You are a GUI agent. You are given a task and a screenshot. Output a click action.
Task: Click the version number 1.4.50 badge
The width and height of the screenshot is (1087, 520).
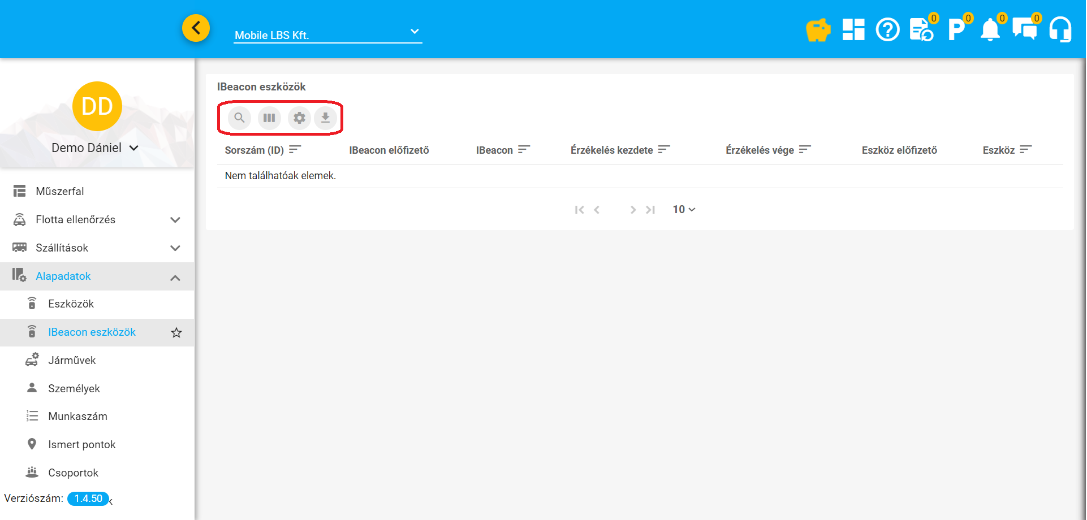point(88,499)
